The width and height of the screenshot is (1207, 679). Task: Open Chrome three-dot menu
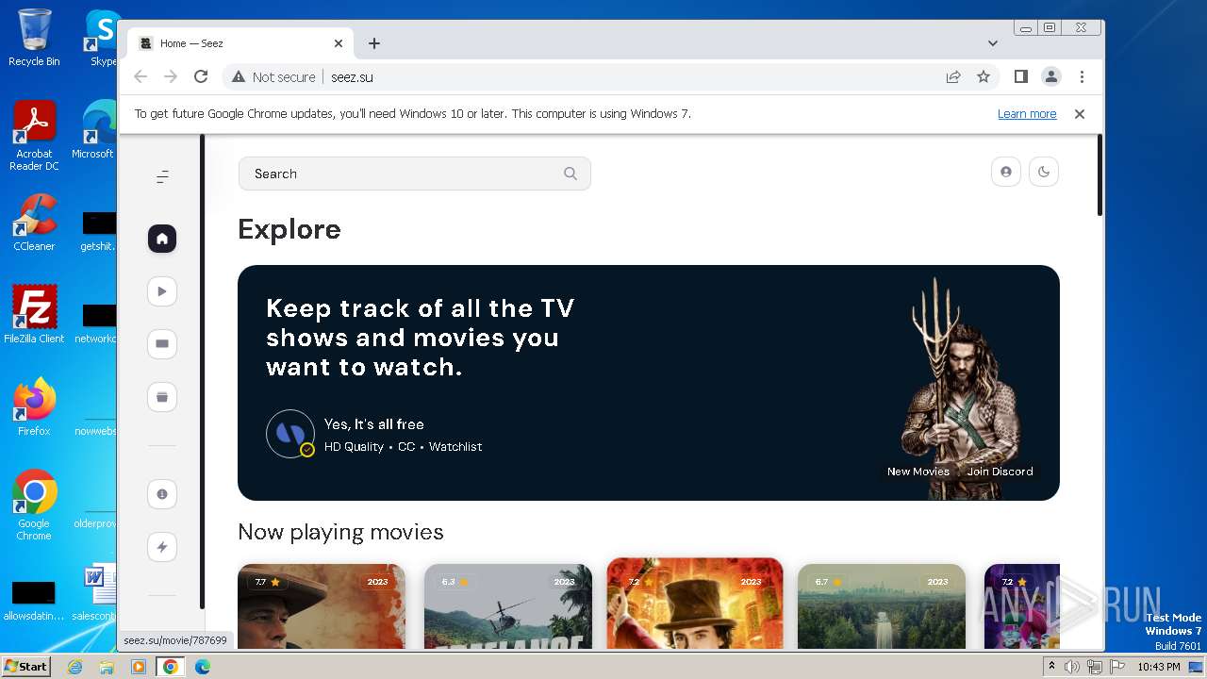[x=1082, y=77]
